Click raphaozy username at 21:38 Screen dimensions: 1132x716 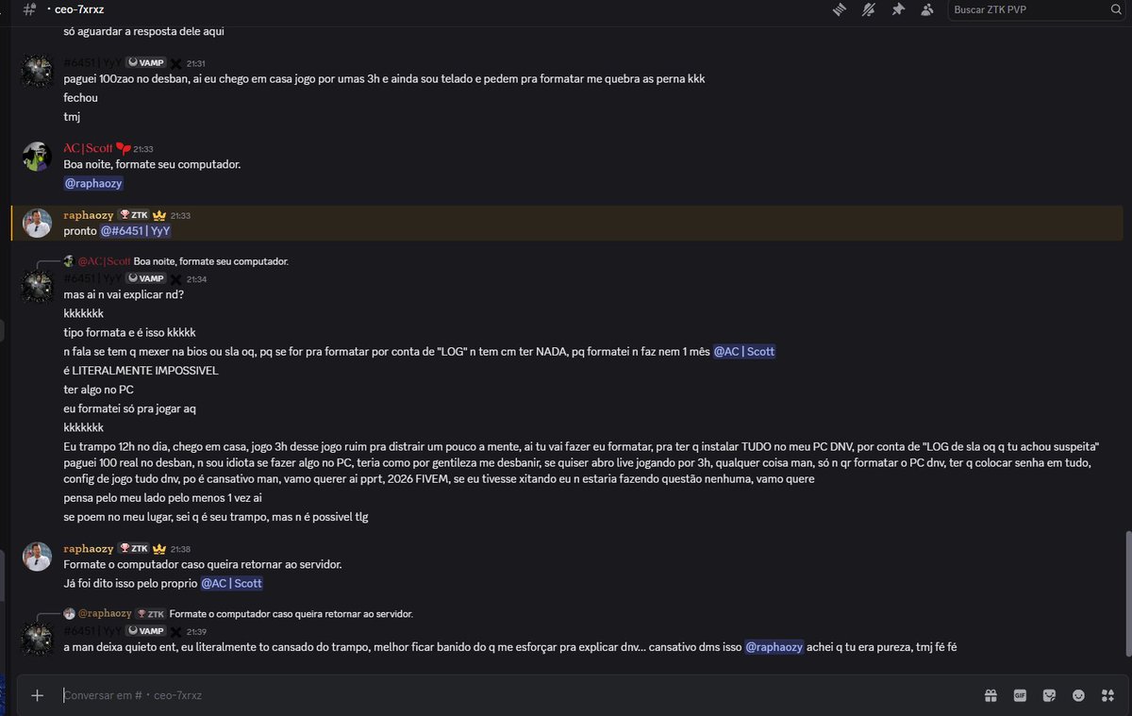click(88, 548)
